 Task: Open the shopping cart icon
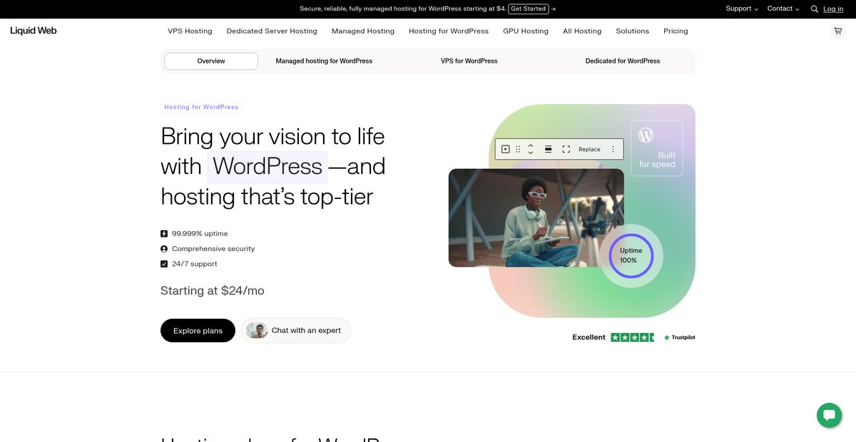[837, 31]
